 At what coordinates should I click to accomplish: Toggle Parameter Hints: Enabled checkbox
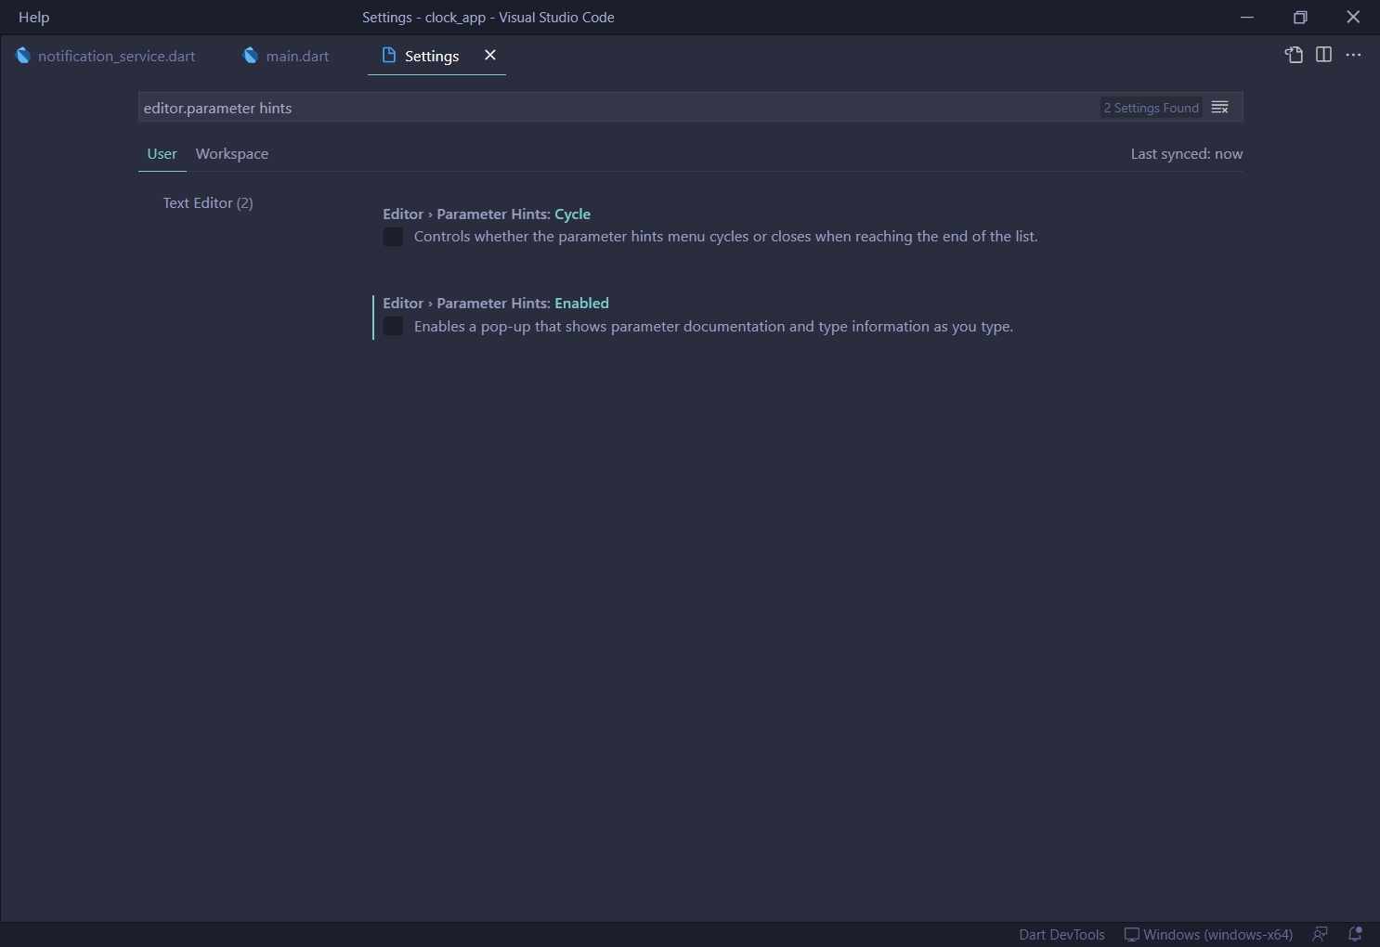394,326
